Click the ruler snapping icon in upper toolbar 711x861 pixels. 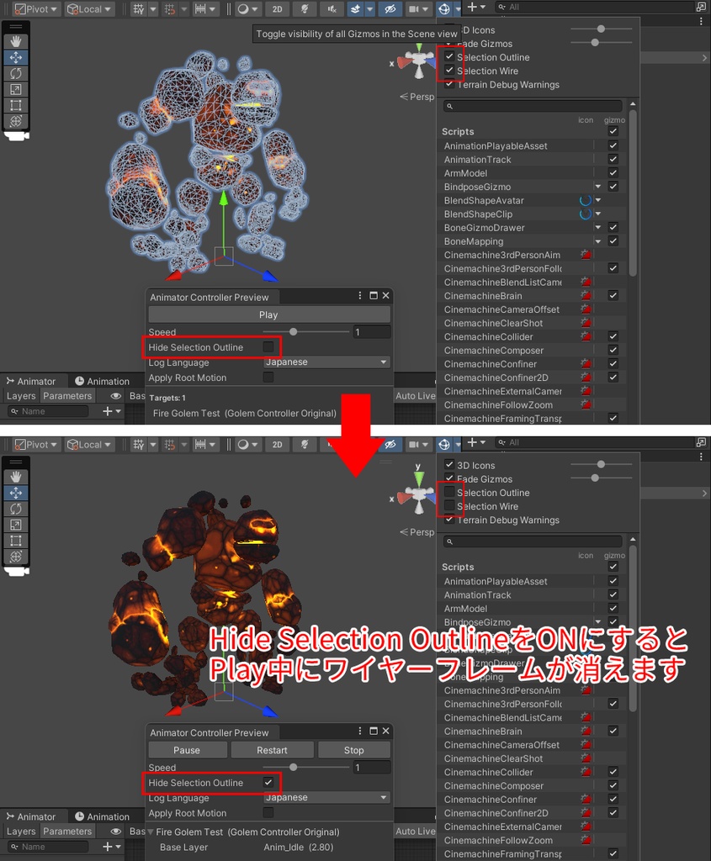point(200,9)
